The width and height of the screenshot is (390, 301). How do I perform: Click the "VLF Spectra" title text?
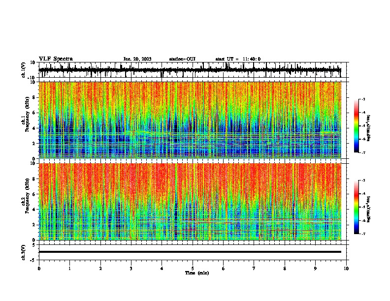[x=56, y=59]
